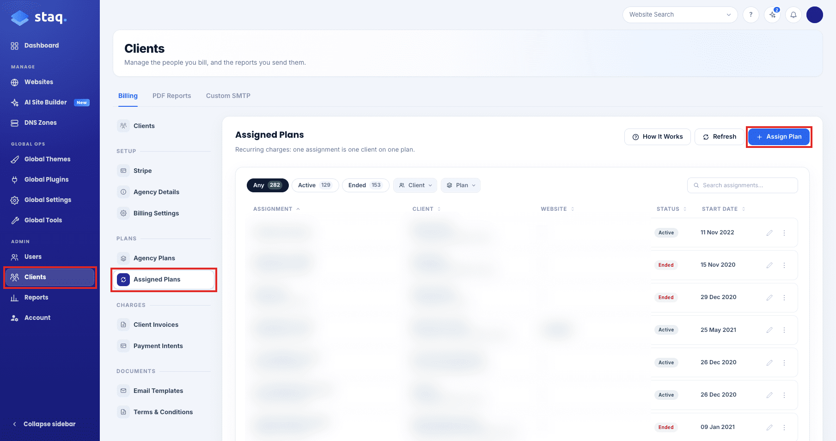Click edit pencil for 25 May 2021 row
836x441 pixels.
(769, 330)
